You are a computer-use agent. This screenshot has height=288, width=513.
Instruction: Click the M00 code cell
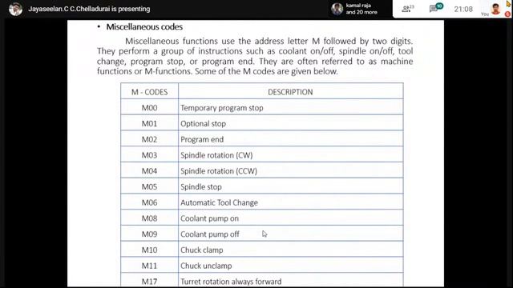click(x=150, y=107)
